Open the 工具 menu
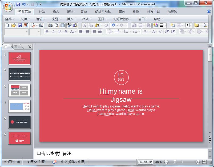 [102, 19]
